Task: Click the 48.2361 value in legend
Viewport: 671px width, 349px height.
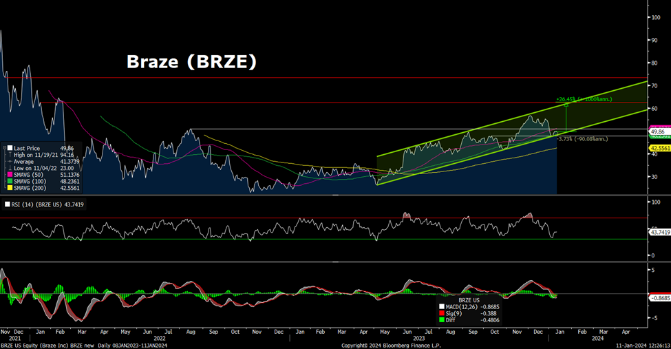Action: [x=70, y=182]
